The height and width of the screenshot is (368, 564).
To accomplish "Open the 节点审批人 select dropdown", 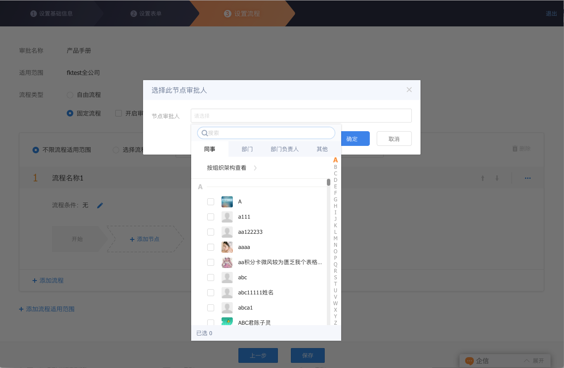I will [x=301, y=116].
